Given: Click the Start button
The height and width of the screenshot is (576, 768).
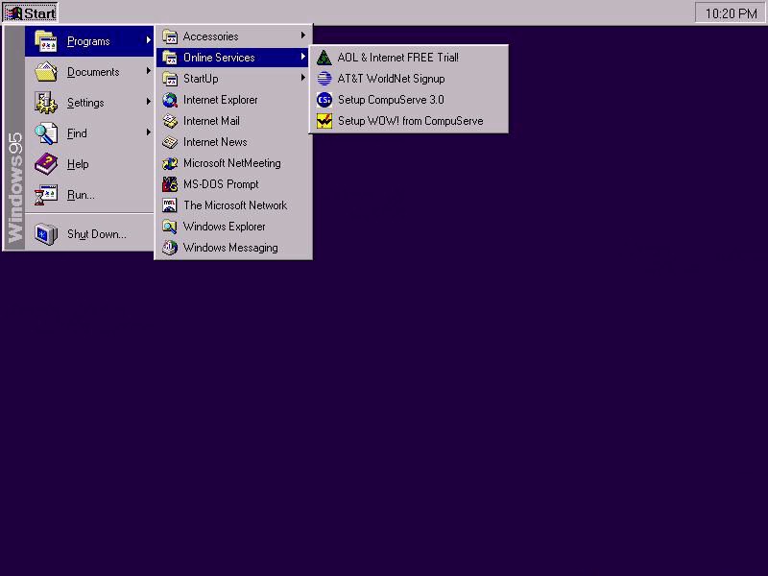Looking at the screenshot, I should click(31, 12).
